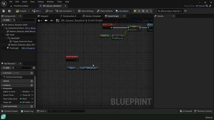The height and width of the screenshot is (120, 214).
Task: Toggle Hide Unrelated nodes
Action: [64, 11]
